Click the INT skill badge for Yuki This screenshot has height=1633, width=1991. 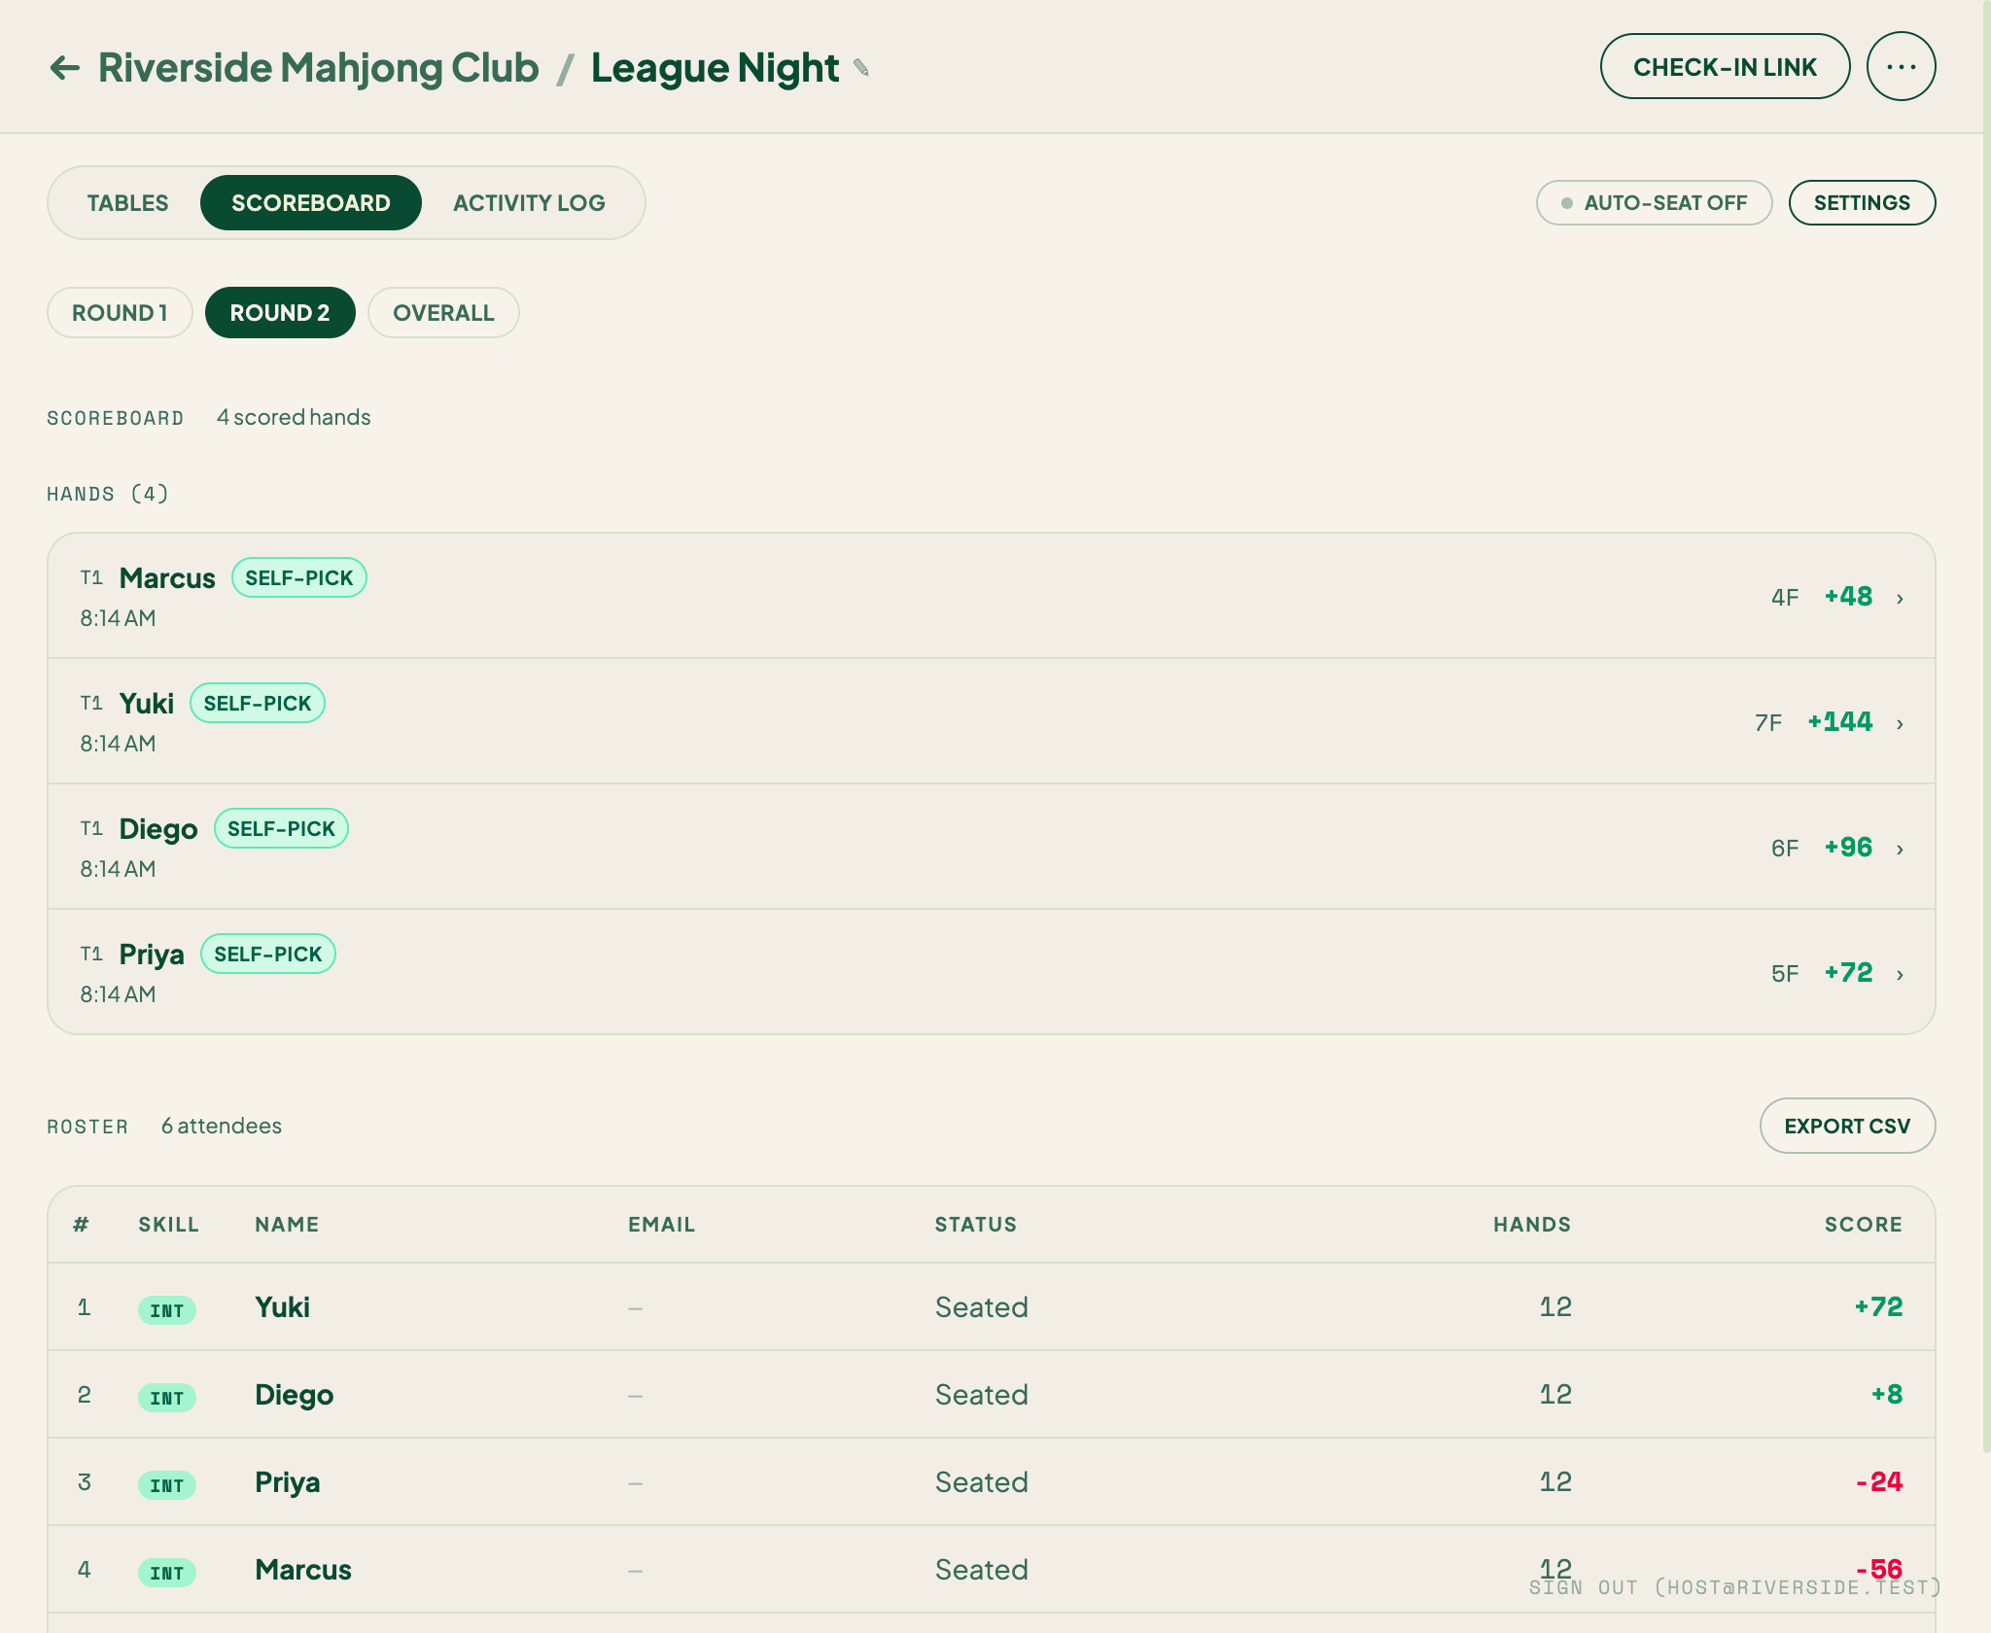[x=167, y=1310]
